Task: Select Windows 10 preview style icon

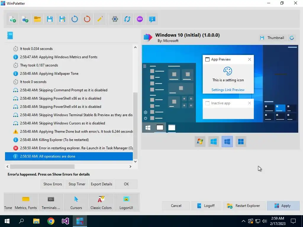Action: click(x=227, y=142)
